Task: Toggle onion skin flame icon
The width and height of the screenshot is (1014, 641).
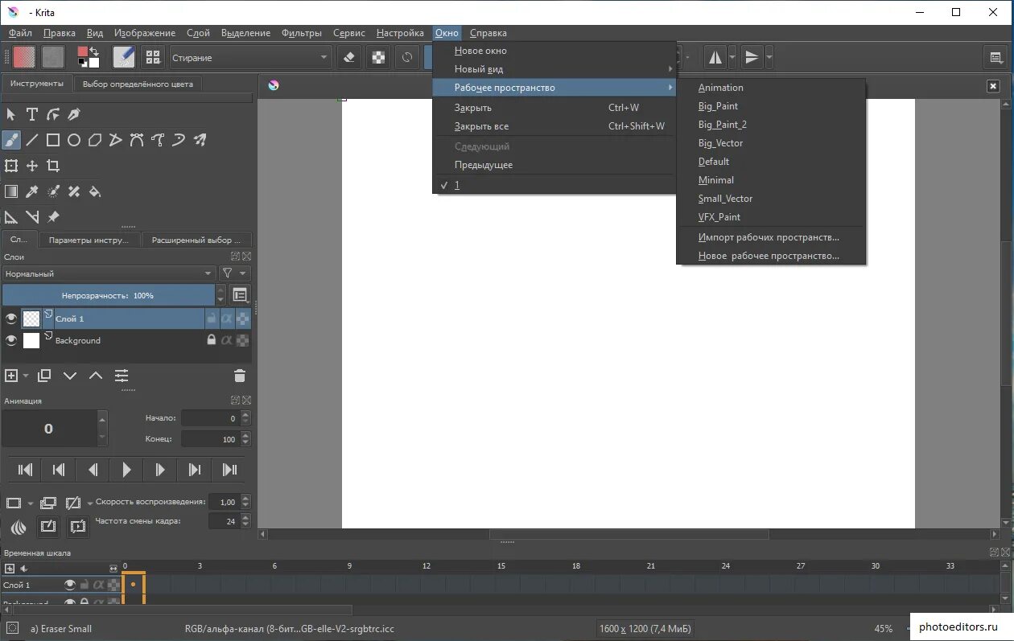Action: click(x=19, y=527)
